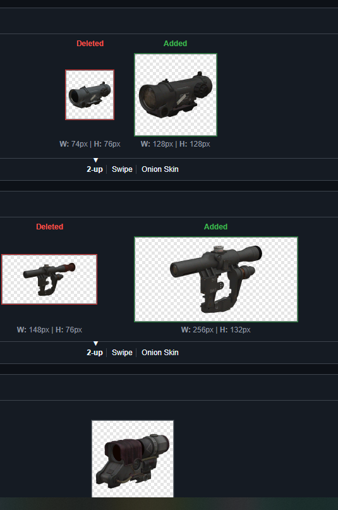
Task: Select 2-up view under the sniper scope diff
Action: 95,353
